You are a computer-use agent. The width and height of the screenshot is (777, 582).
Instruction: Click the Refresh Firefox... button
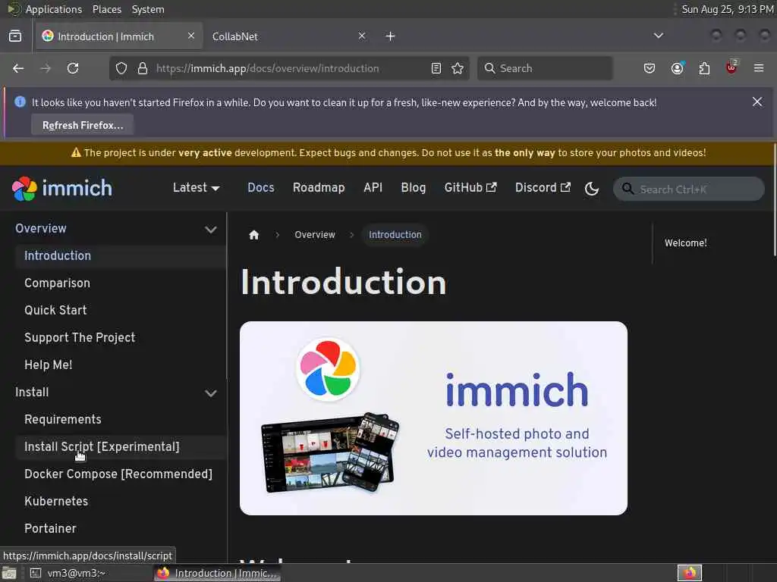[82, 125]
